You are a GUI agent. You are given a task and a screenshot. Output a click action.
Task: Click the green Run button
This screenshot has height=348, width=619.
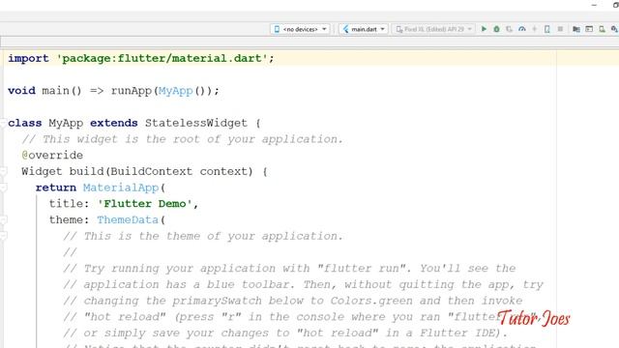coord(484,29)
